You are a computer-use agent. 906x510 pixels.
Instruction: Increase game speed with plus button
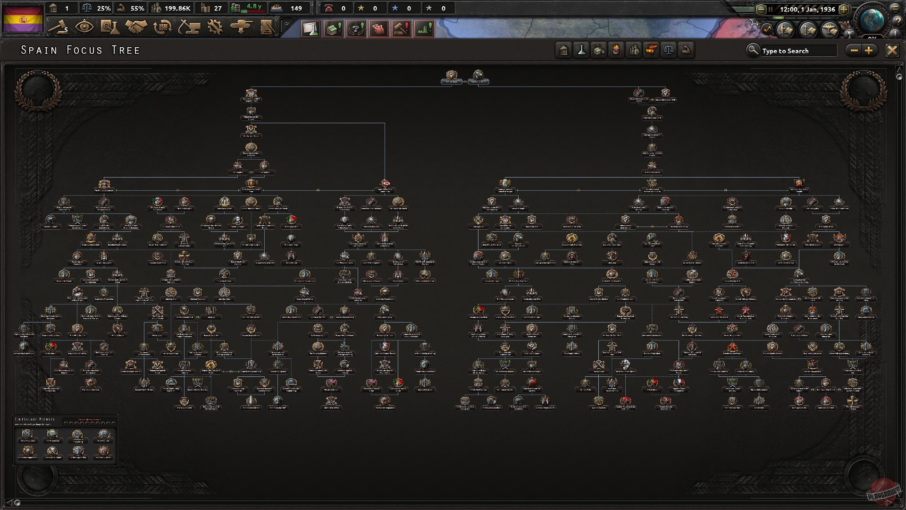point(844,9)
